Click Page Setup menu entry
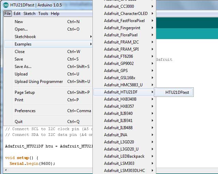The height and width of the screenshot is (174, 218). [25, 92]
